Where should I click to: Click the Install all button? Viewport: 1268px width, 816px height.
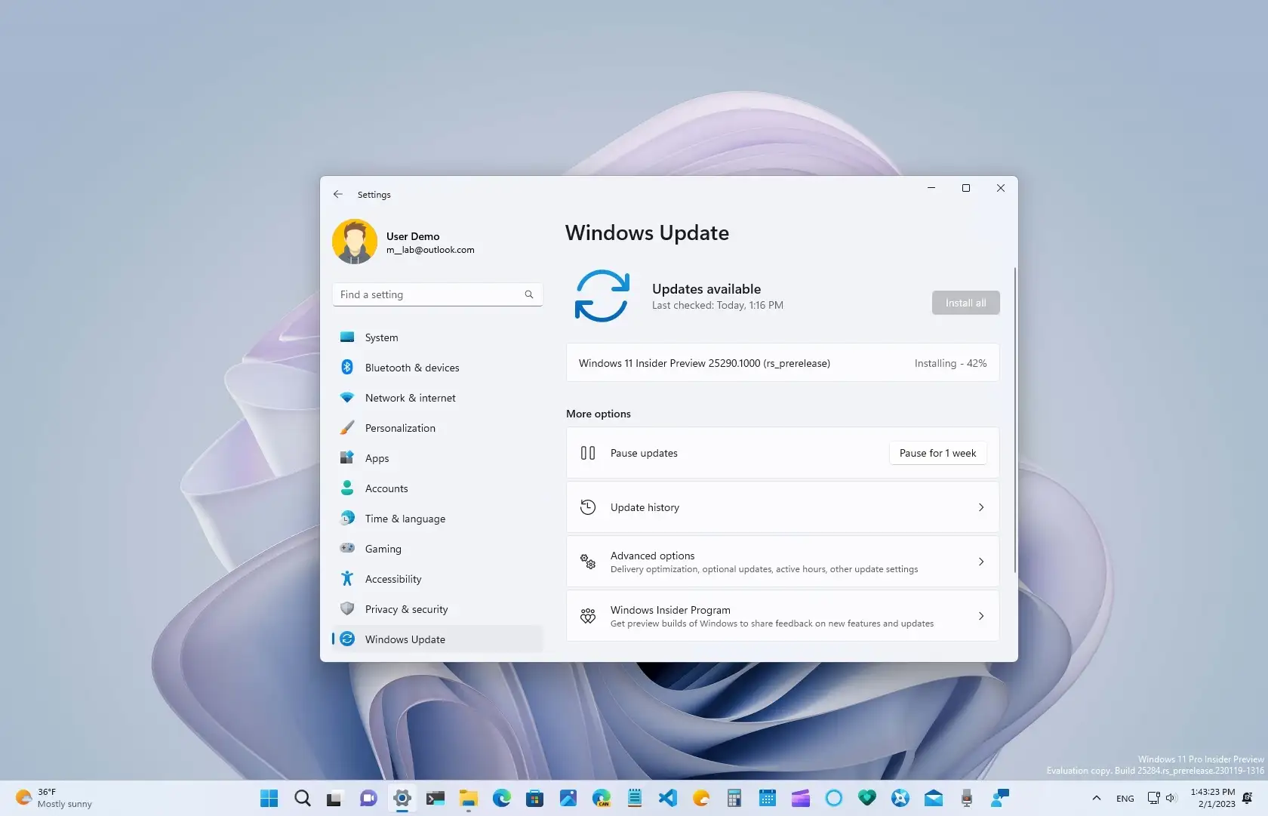click(x=965, y=303)
